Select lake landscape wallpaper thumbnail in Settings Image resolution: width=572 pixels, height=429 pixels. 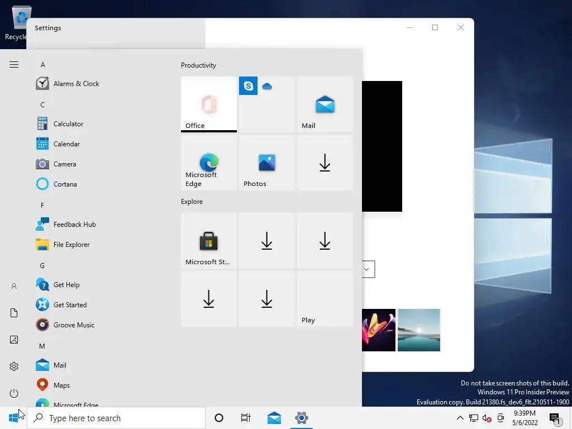pos(419,330)
